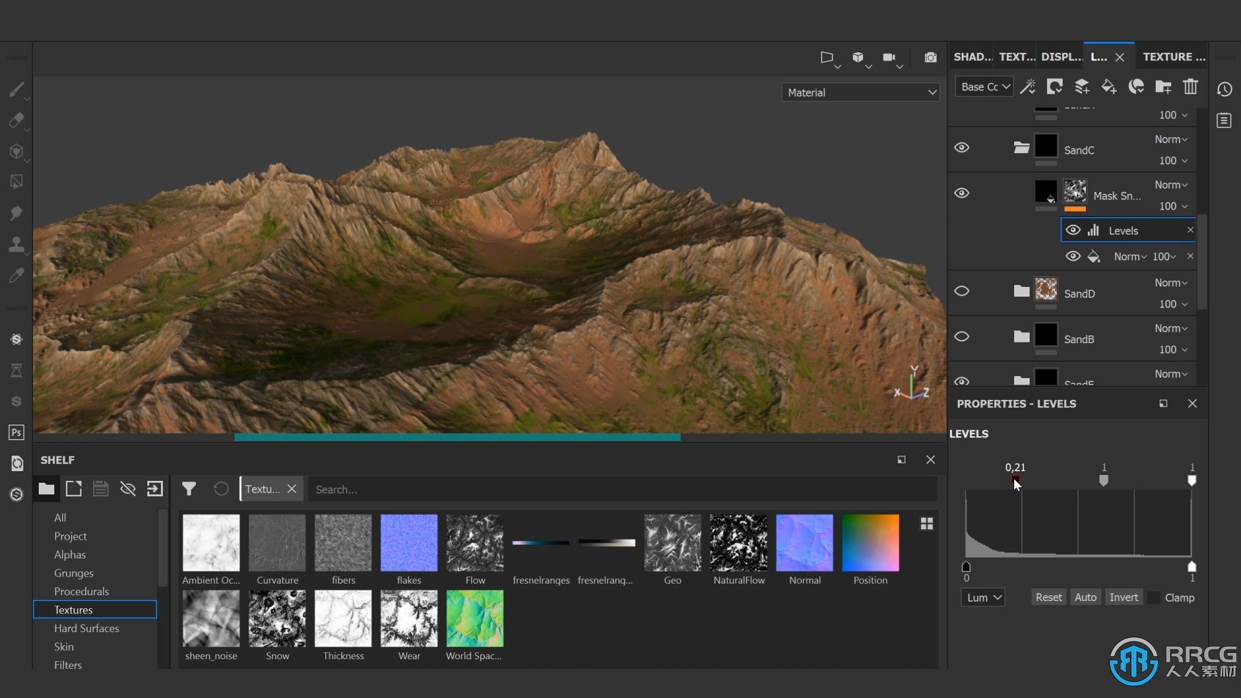Click the Reset button in Levels
The image size is (1241, 698).
pos(1048,597)
